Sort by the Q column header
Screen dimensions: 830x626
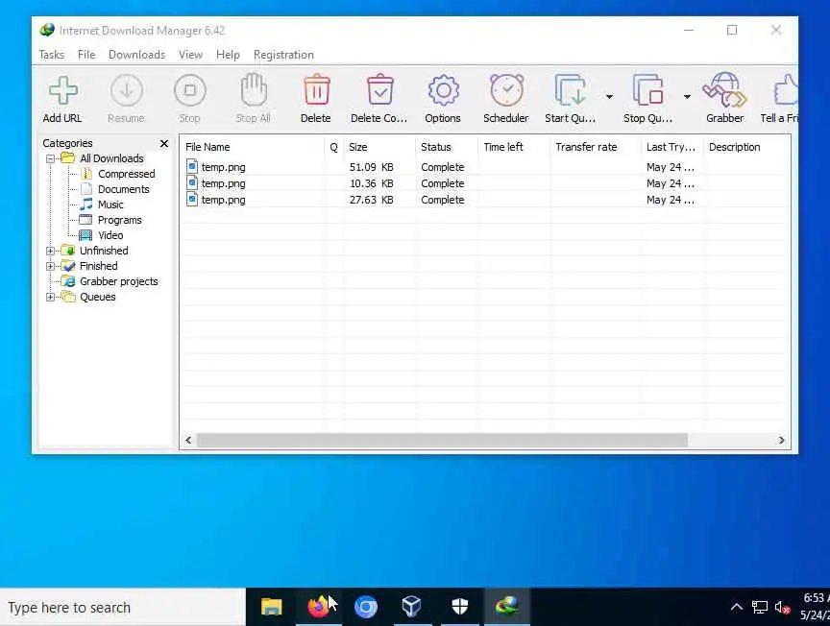click(x=333, y=147)
